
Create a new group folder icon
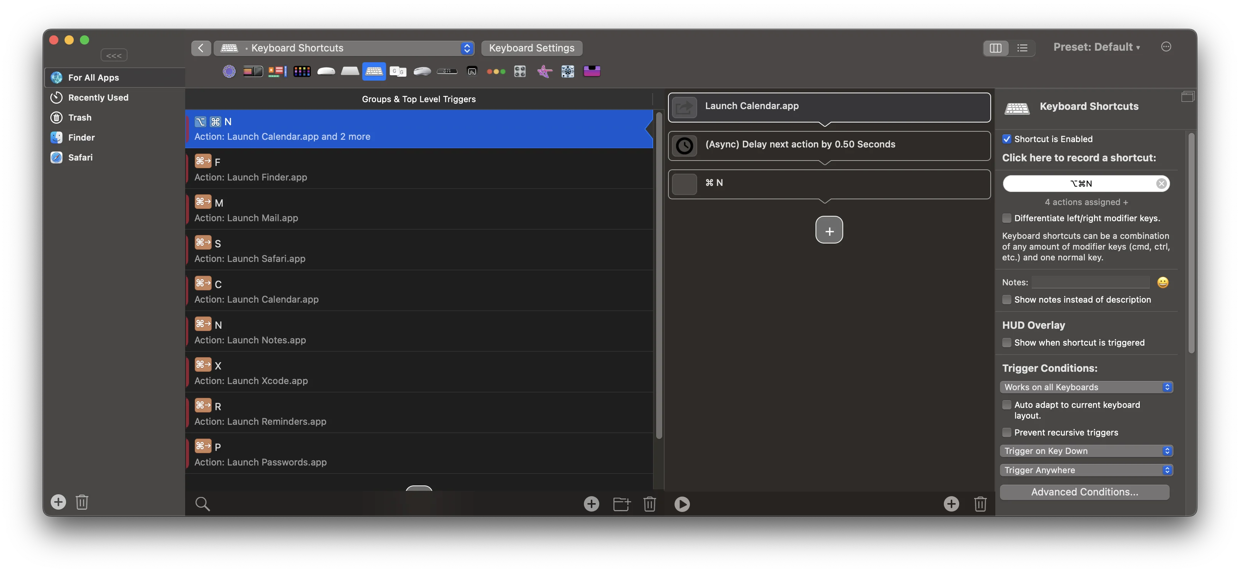(x=622, y=504)
